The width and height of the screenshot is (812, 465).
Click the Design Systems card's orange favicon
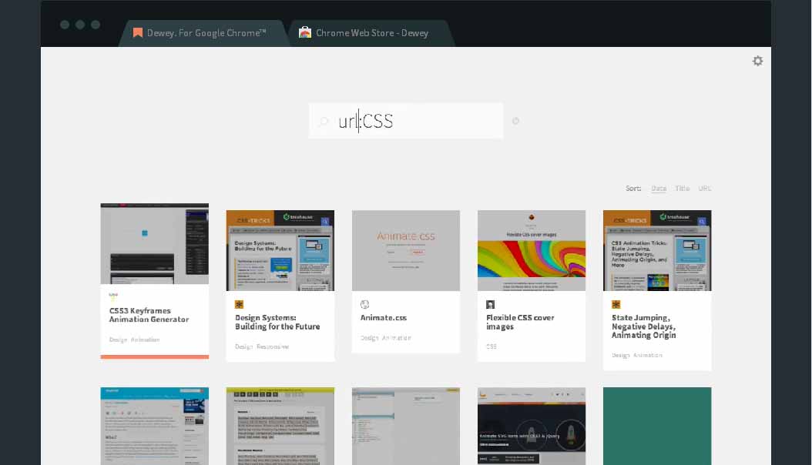pos(239,304)
